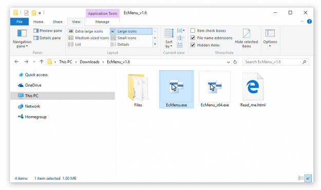This screenshot has height=190, width=321.
Task: Open Customize Quick Access Toolbar dropdown
Action: click(40, 13)
